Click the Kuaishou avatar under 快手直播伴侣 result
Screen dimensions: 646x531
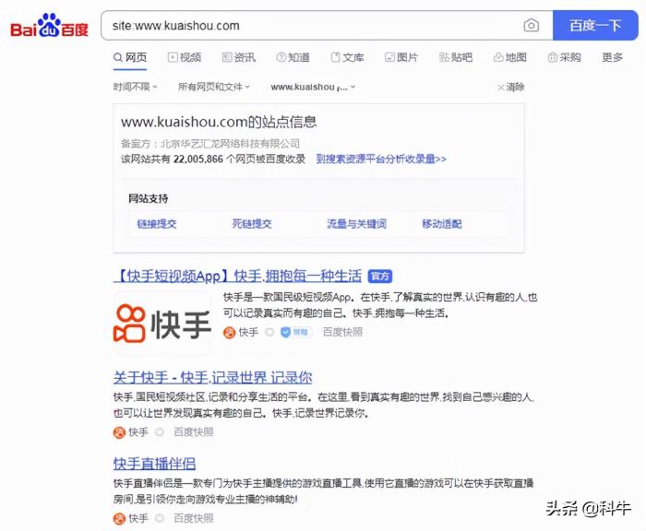[x=119, y=518]
